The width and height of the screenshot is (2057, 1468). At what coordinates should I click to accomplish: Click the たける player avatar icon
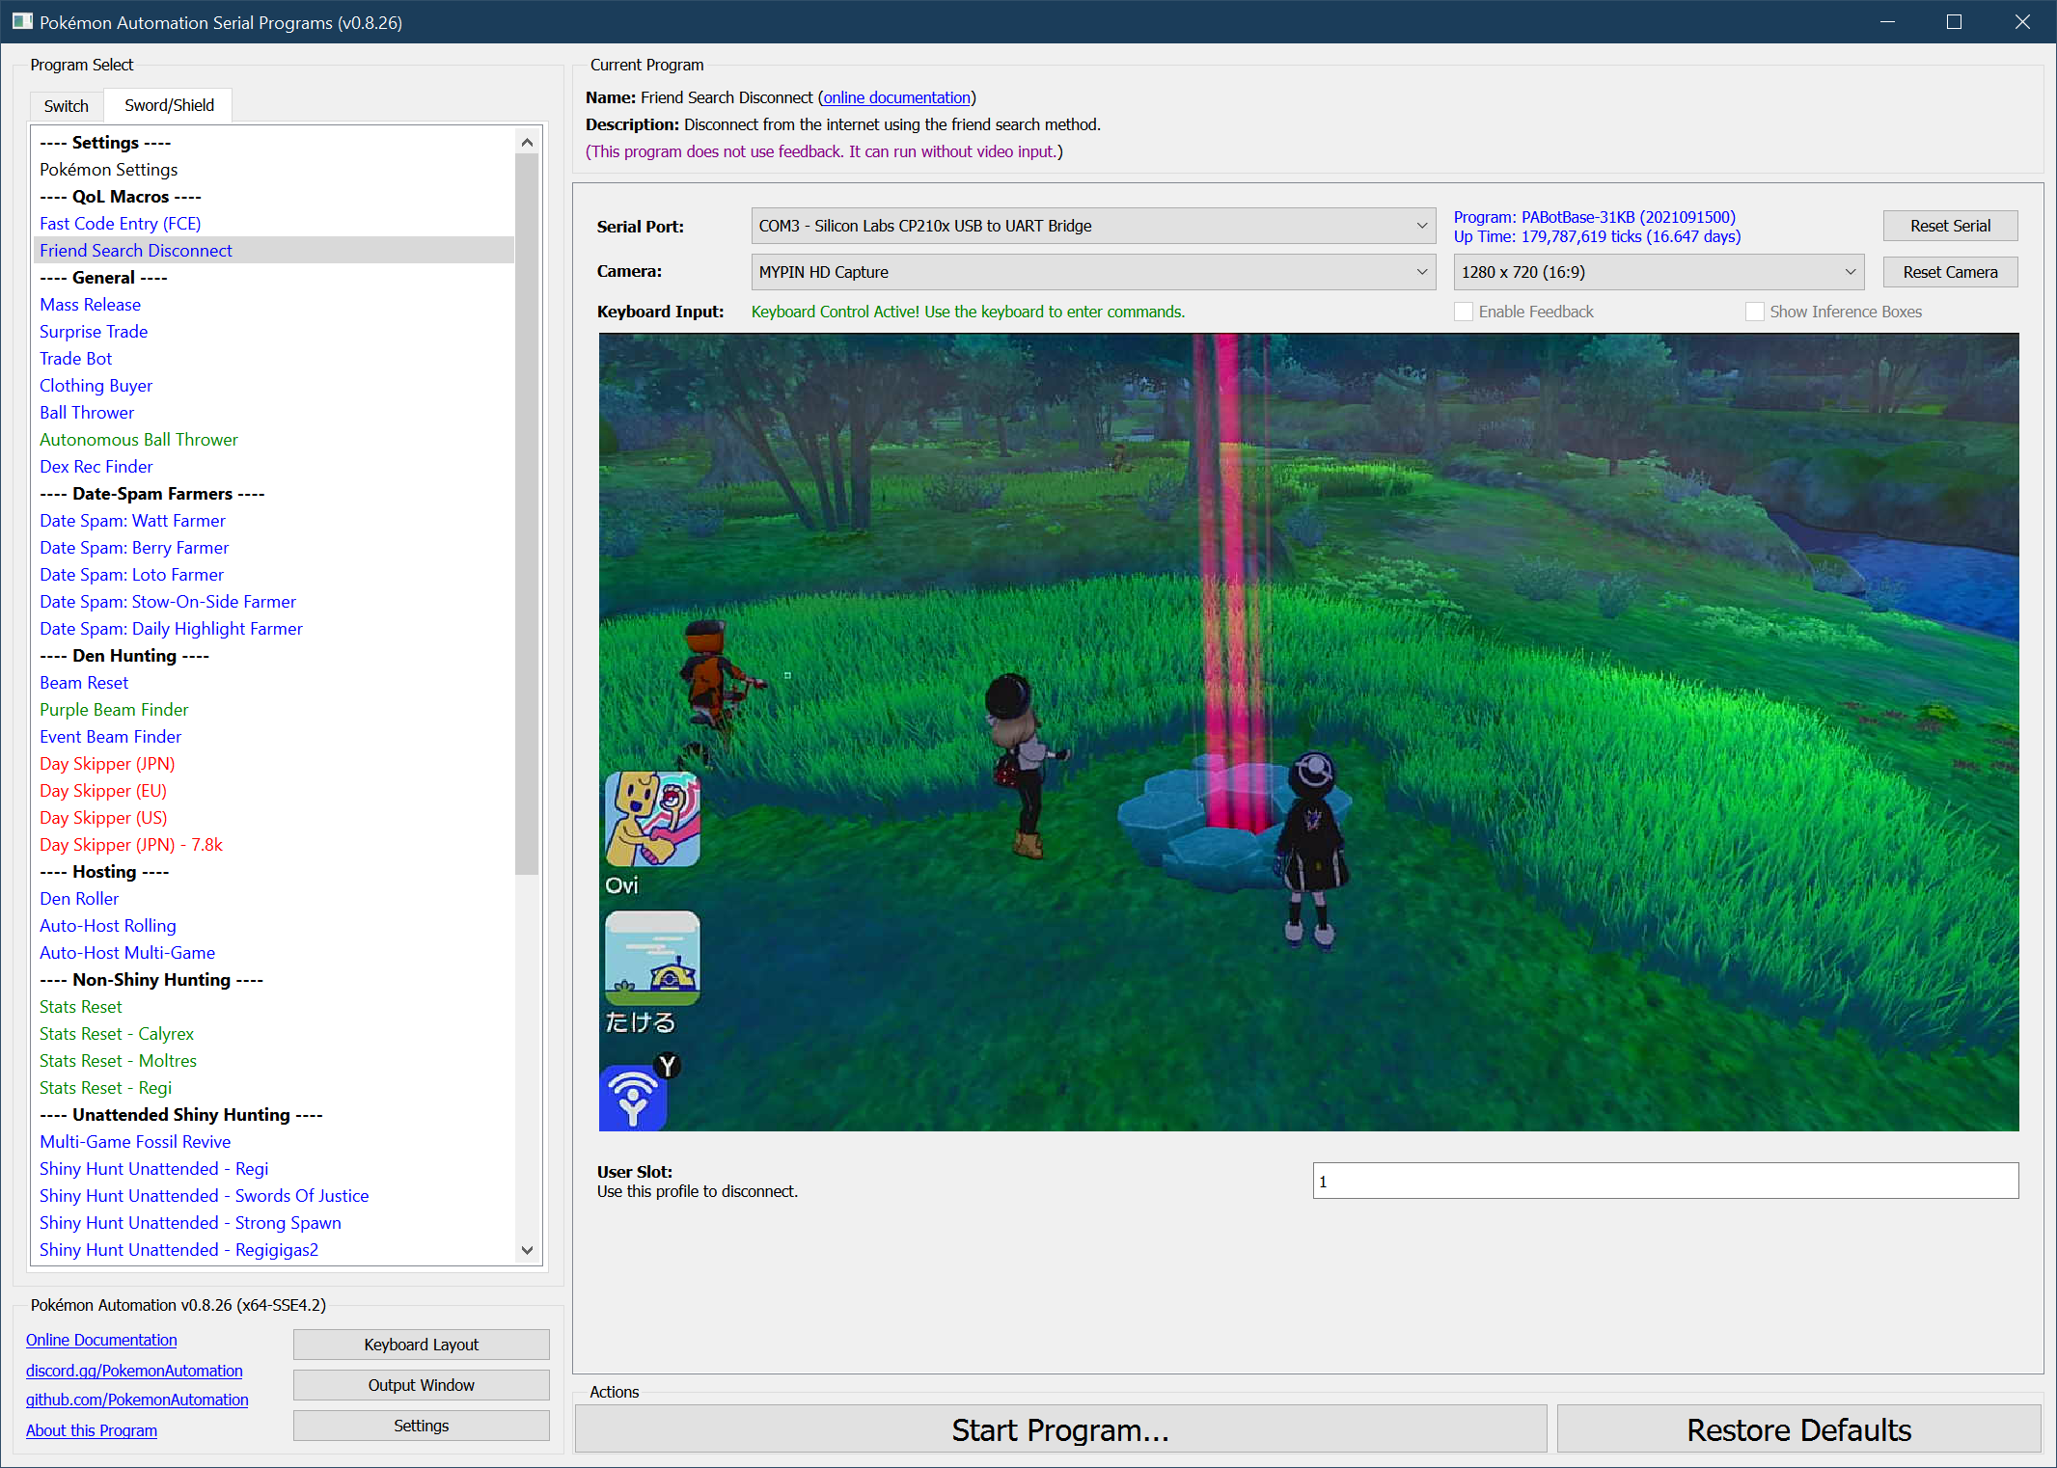pyautogui.click(x=652, y=958)
